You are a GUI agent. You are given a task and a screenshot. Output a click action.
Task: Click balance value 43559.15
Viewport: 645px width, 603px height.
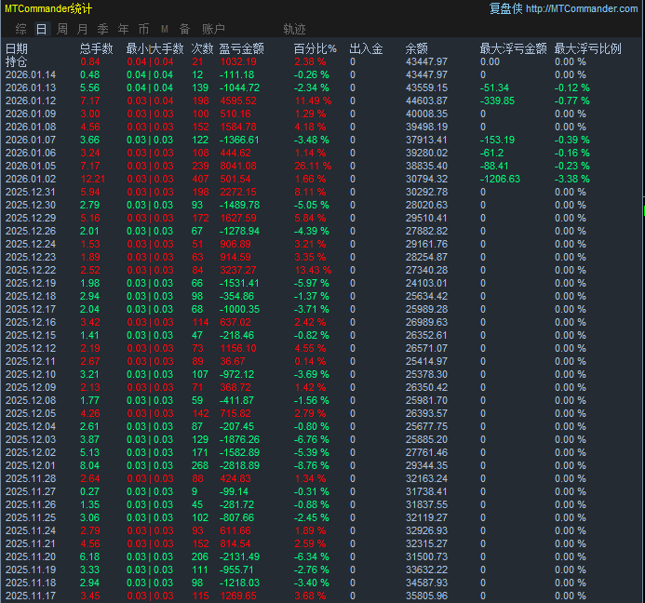tap(426, 87)
